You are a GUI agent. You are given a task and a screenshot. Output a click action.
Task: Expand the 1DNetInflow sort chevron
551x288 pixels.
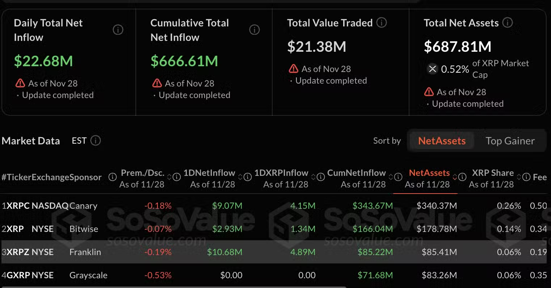point(241,177)
